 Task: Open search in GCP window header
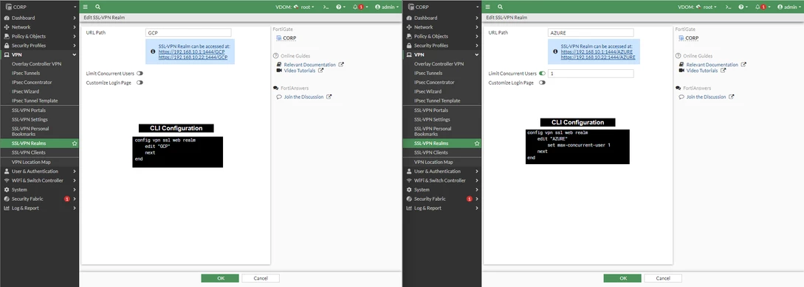tap(97, 7)
